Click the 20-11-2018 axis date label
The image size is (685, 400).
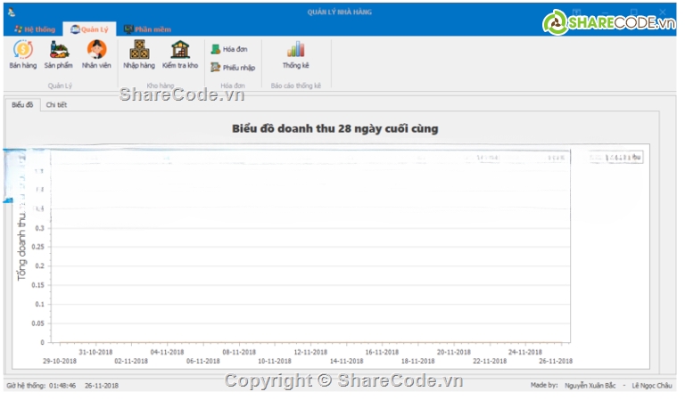[454, 352]
